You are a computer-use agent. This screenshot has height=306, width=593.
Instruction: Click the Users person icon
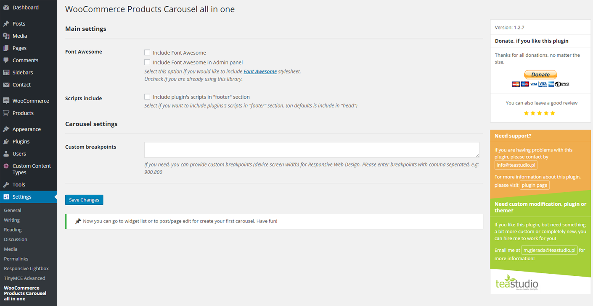[x=6, y=154]
